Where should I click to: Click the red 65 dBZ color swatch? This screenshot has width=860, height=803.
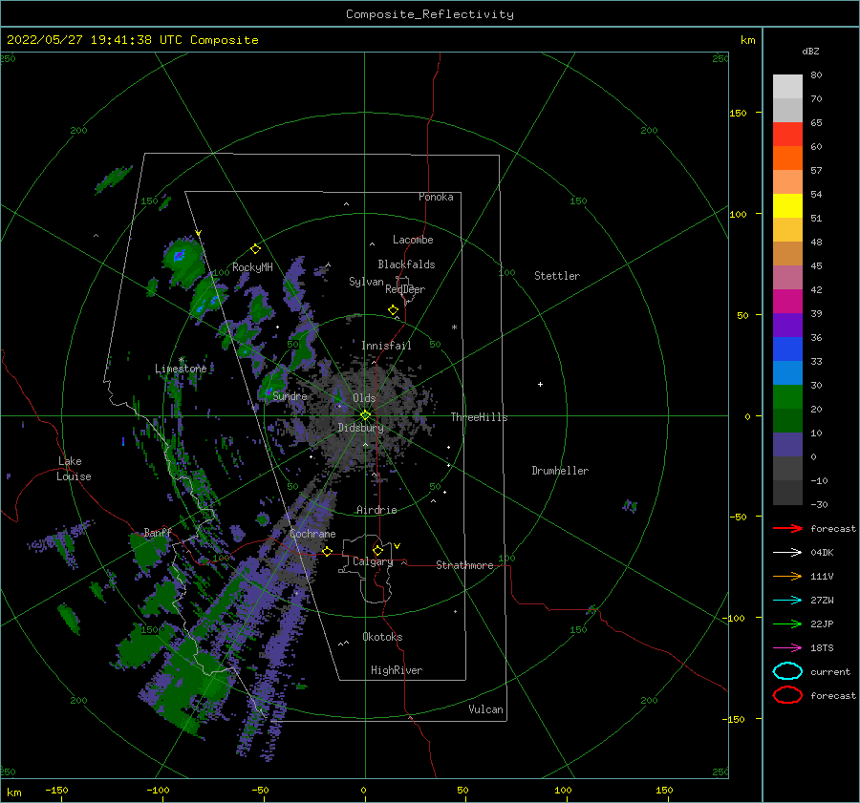coord(787,135)
